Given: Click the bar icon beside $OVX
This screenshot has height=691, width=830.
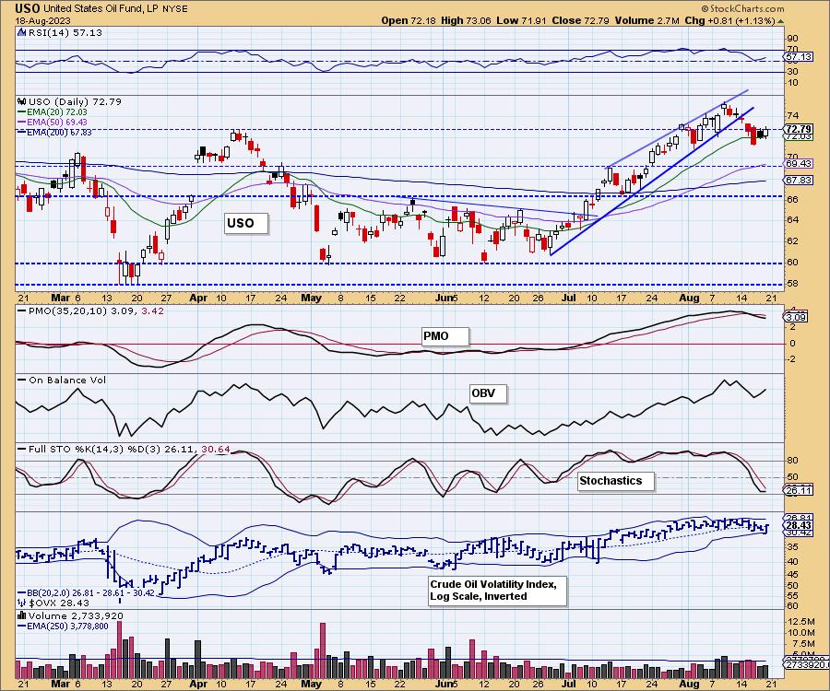Looking at the screenshot, I should pyautogui.click(x=22, y=603).
